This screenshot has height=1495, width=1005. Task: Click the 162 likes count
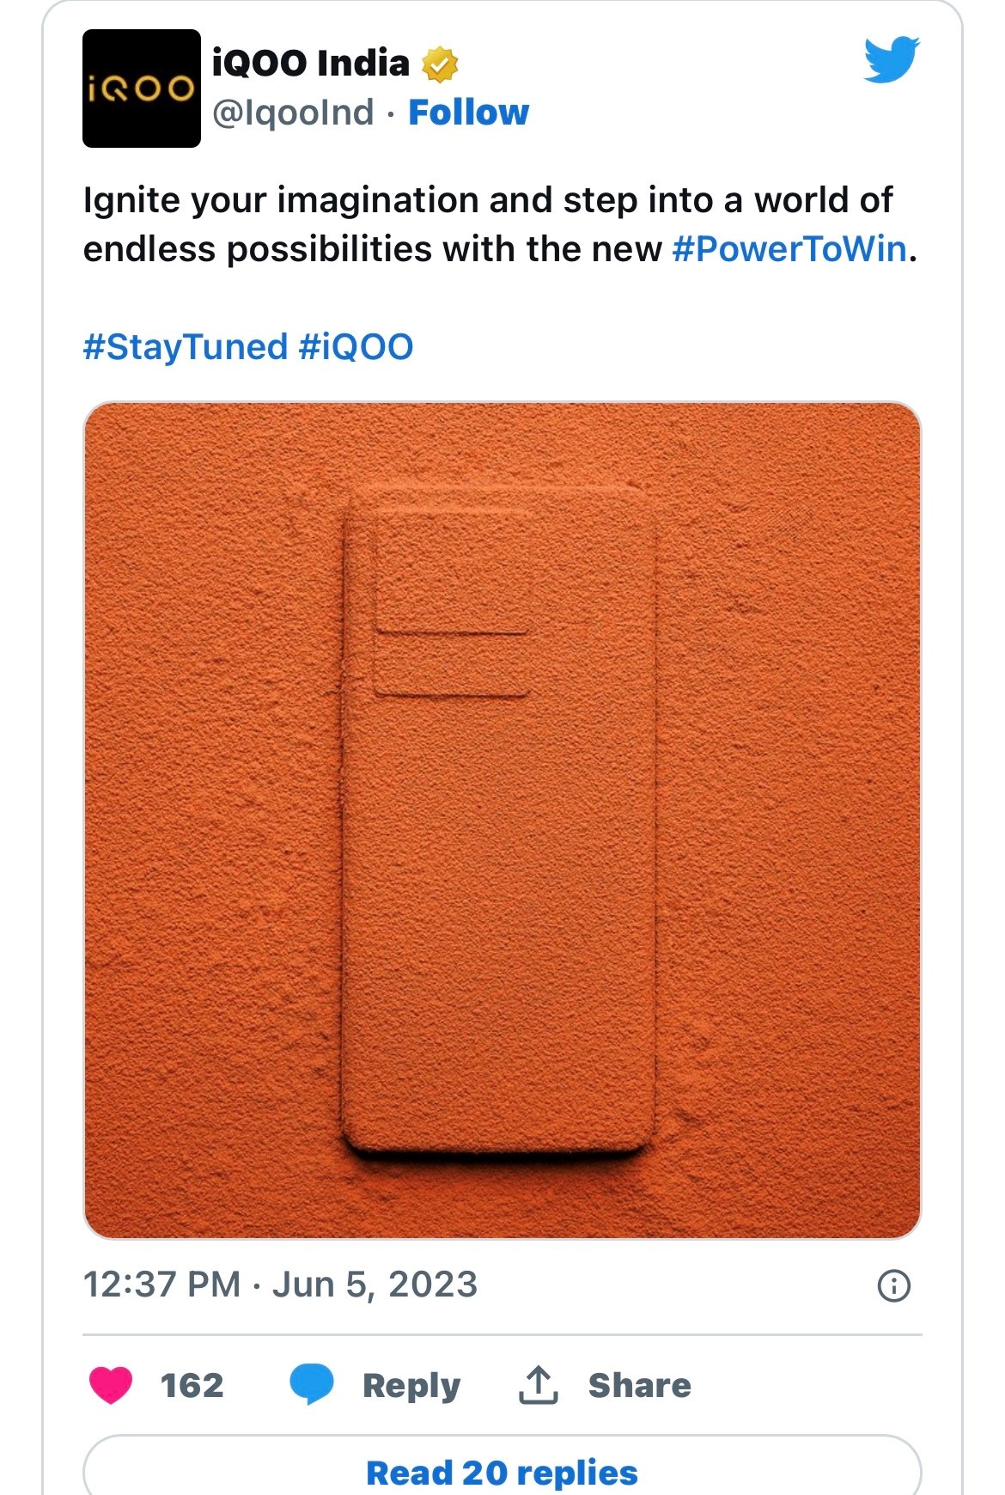pyautogui.click(x=192, y=1385)
